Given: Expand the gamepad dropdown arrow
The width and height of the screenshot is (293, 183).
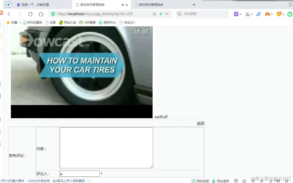Looking at the screenshot, I should (x=272, y=14).
